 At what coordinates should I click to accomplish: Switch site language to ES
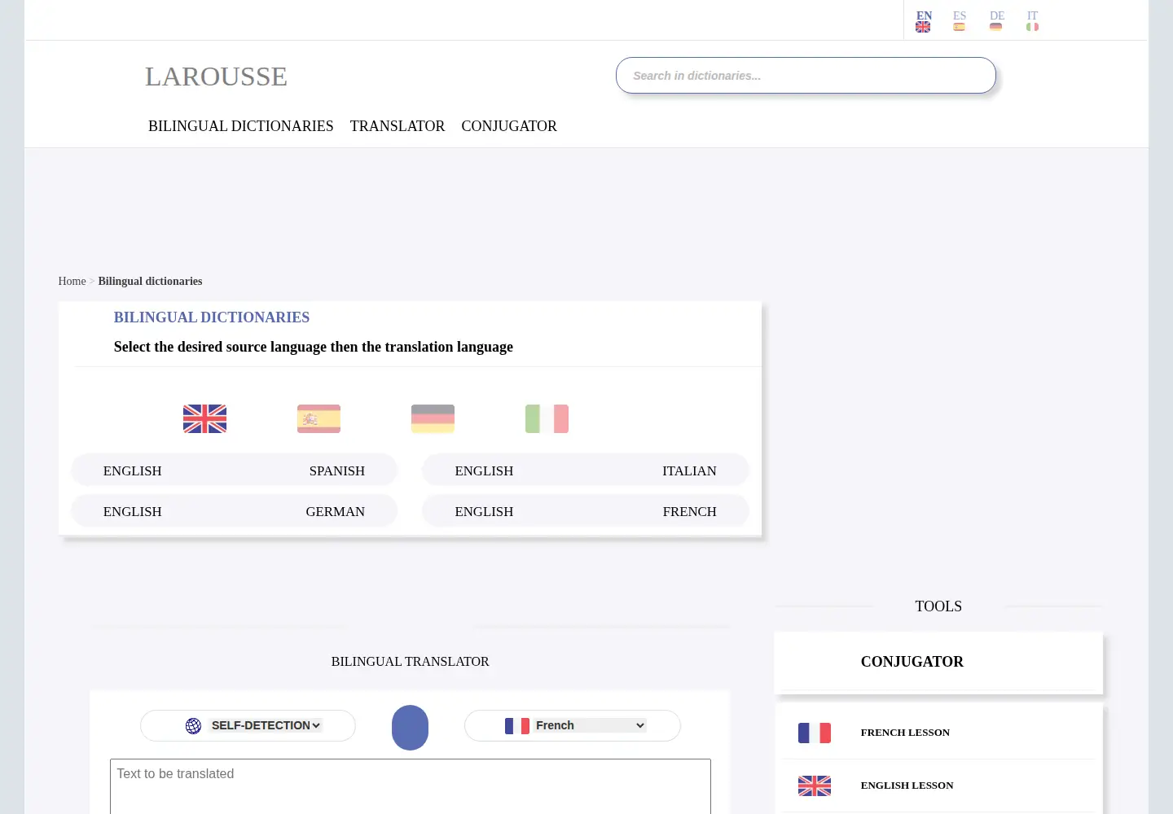click(x=960, y=21)
